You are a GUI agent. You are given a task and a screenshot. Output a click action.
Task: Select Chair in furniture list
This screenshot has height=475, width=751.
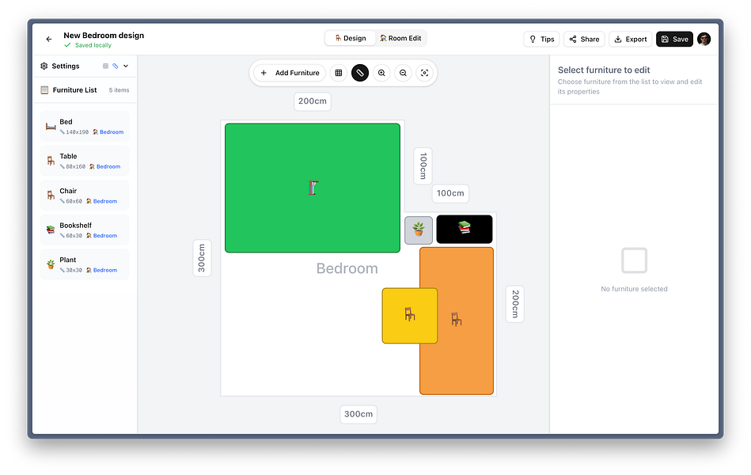85,196
